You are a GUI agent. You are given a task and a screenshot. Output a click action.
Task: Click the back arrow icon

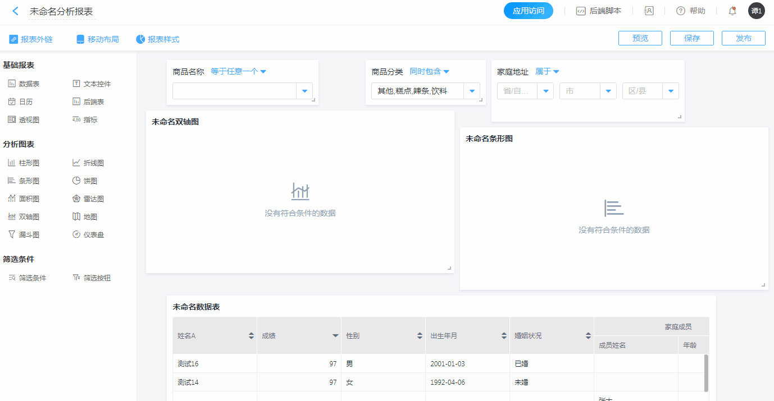15,11
